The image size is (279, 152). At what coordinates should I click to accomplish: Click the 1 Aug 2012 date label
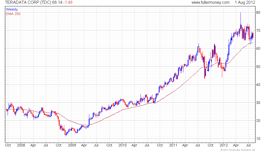point(245,3)
